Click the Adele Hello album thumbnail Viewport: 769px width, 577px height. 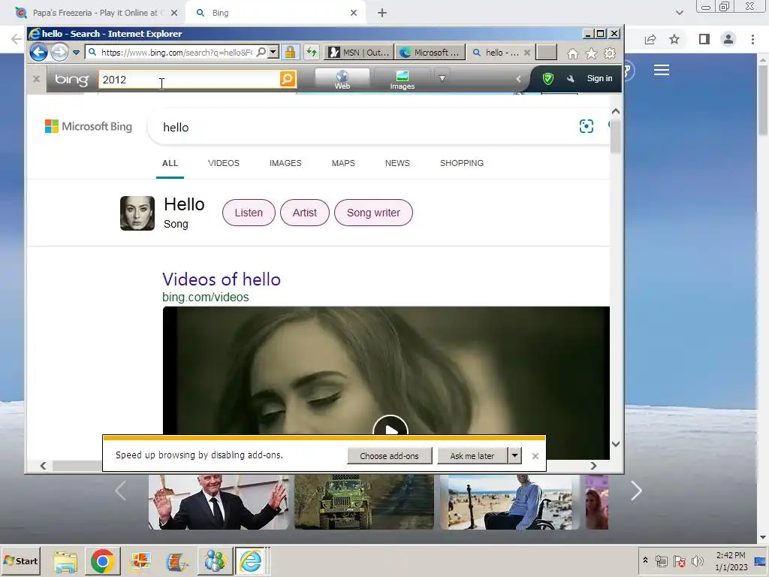pyautogui.click(x=137, y=213)
